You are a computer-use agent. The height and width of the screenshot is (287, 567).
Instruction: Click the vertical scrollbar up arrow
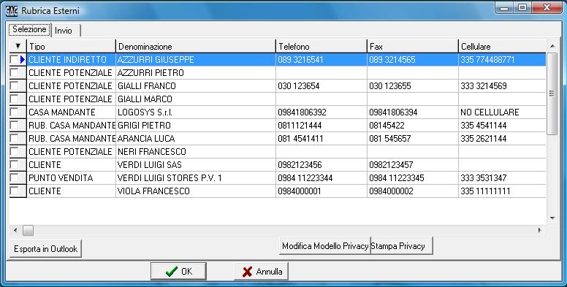click(x=552, y=46)
